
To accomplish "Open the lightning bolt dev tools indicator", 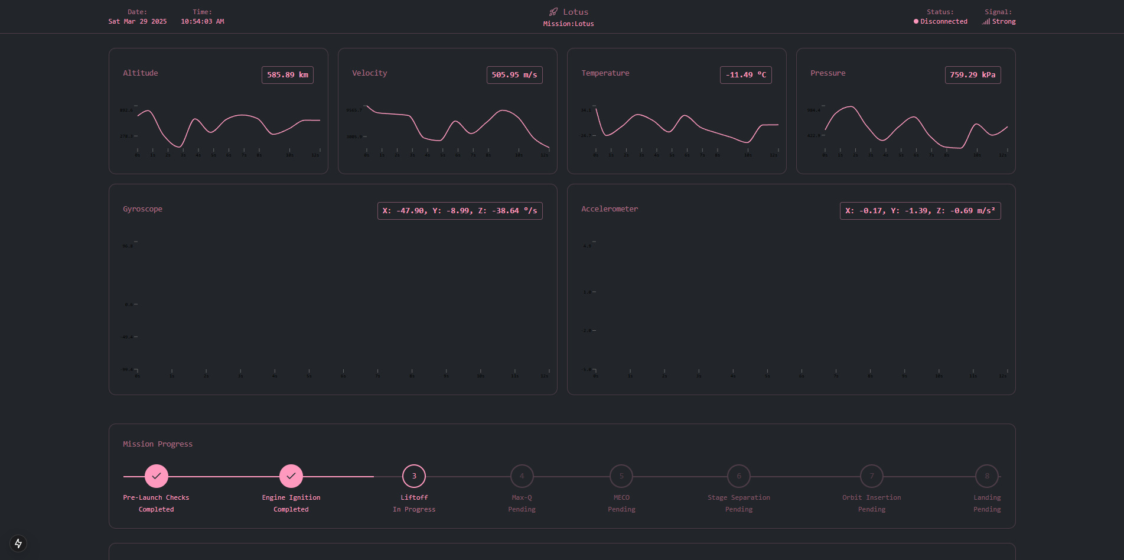I will [18, 543].
